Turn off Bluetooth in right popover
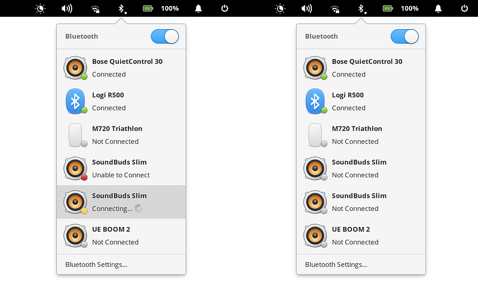Screen dimensions: 478x298 click(405, 36)
